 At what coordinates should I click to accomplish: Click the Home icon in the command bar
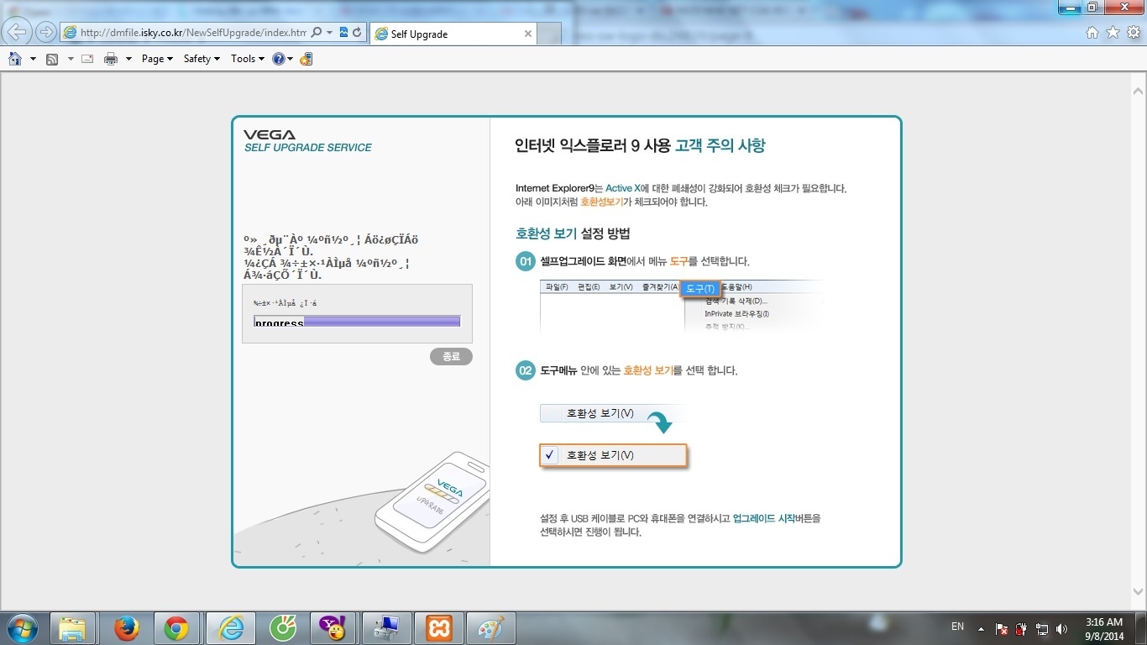[x=15, y=59]
